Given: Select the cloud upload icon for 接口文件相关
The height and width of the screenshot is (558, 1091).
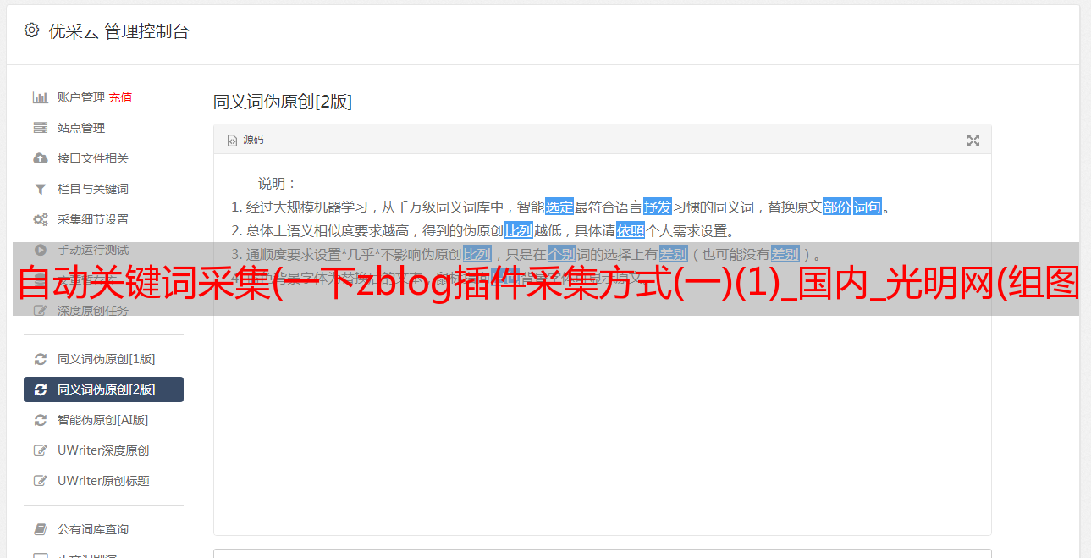Looking at the screenshot, I should click(x=40, y=158).
